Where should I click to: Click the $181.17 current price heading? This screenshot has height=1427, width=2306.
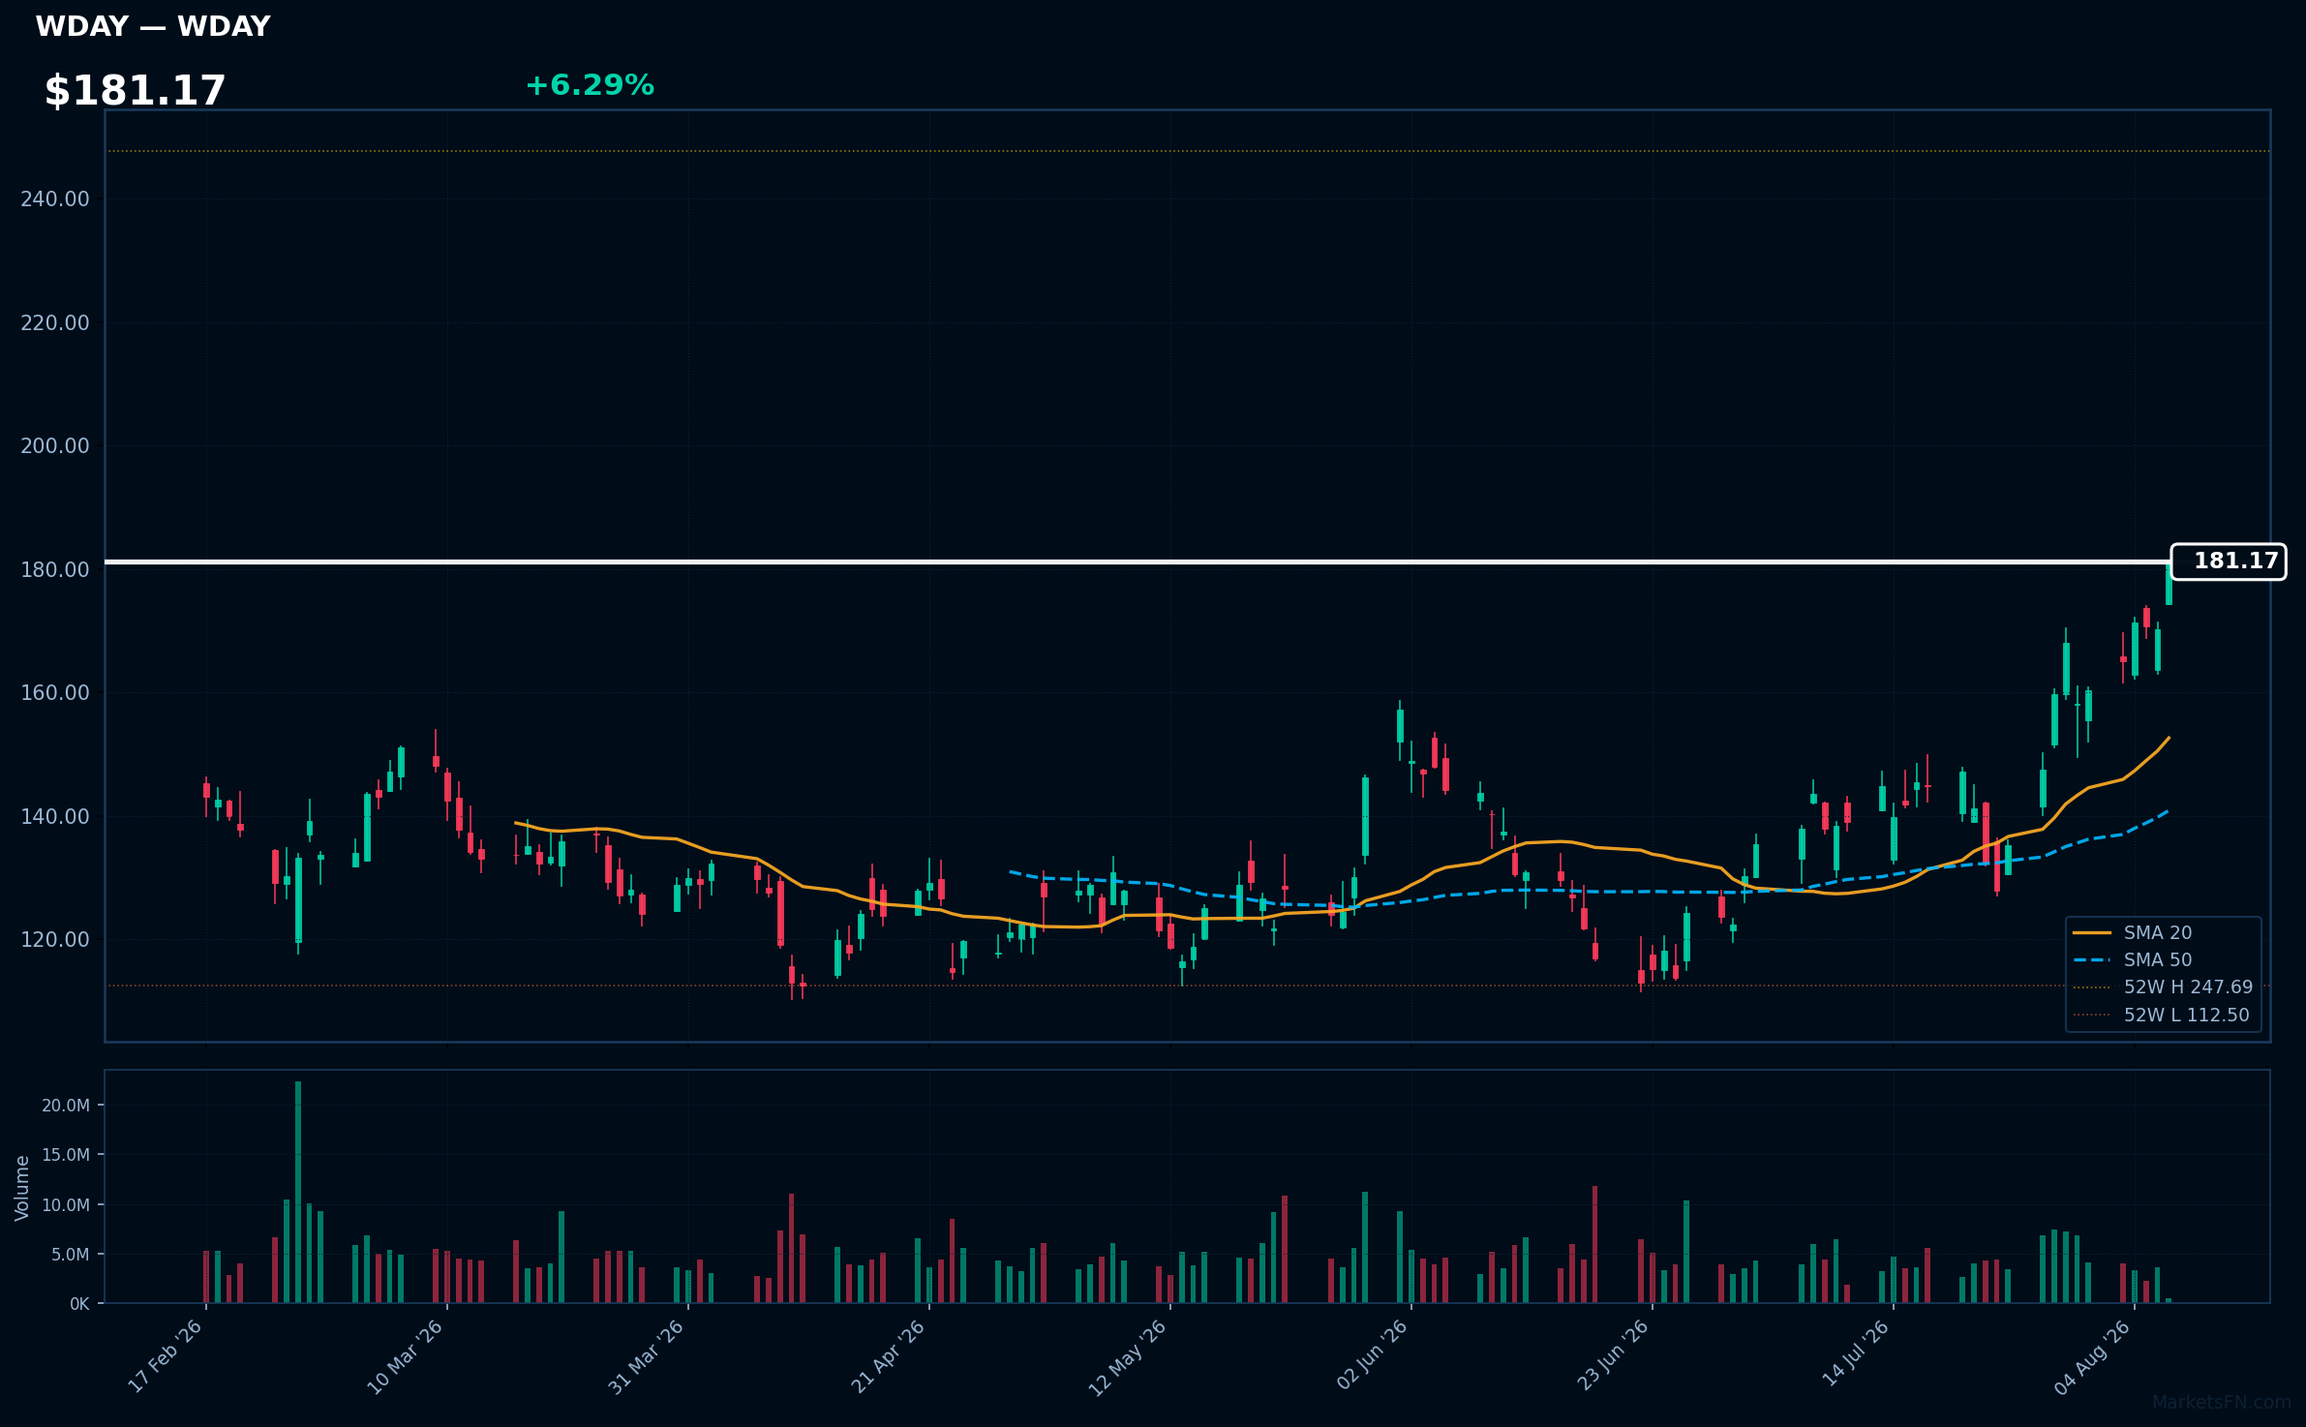point(136,91)
